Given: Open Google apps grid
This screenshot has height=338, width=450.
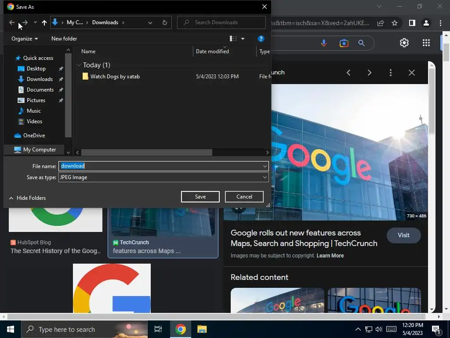Looking at the screenshot, I should (426, 43).
